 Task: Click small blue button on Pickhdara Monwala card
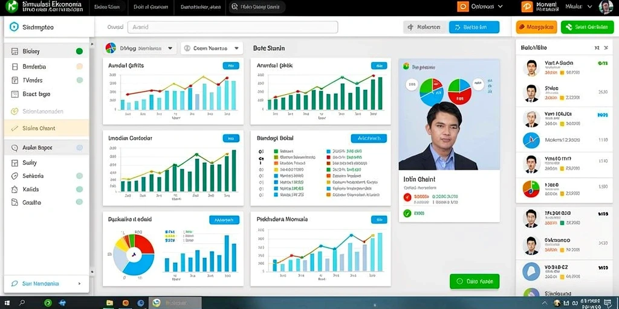pyautogui.click(x=379, y=220)
